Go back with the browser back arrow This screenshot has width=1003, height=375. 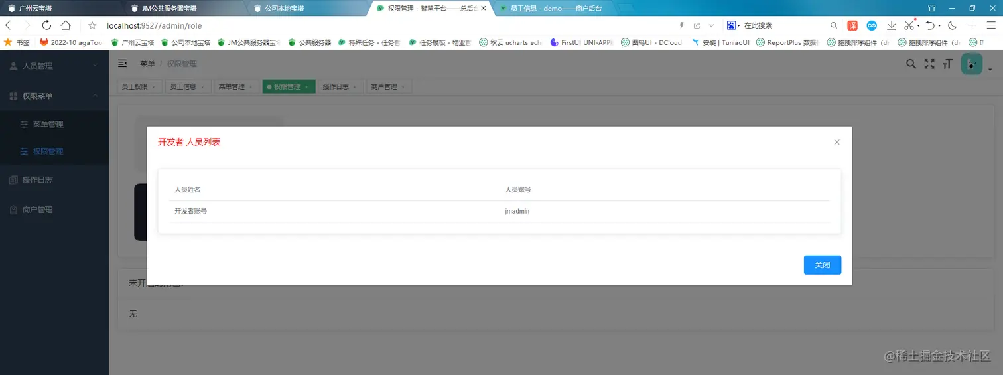click(x=8, y=25)
